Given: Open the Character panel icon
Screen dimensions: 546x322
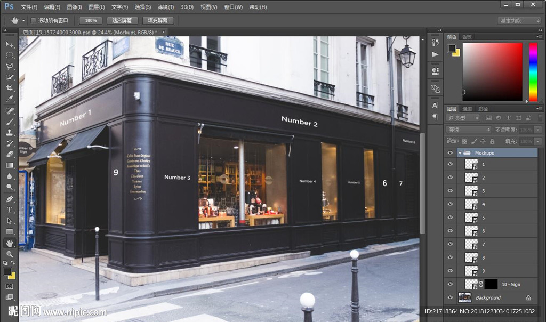Looking at the screenshot, I should coord(435,106).
